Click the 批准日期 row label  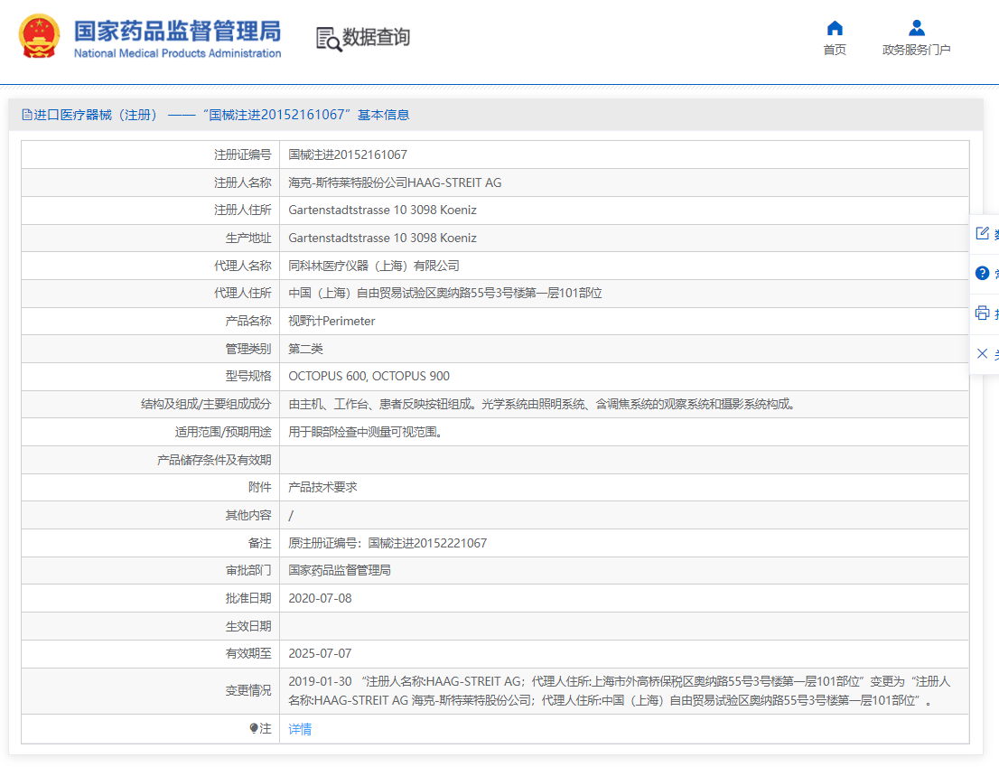(248, 599)
